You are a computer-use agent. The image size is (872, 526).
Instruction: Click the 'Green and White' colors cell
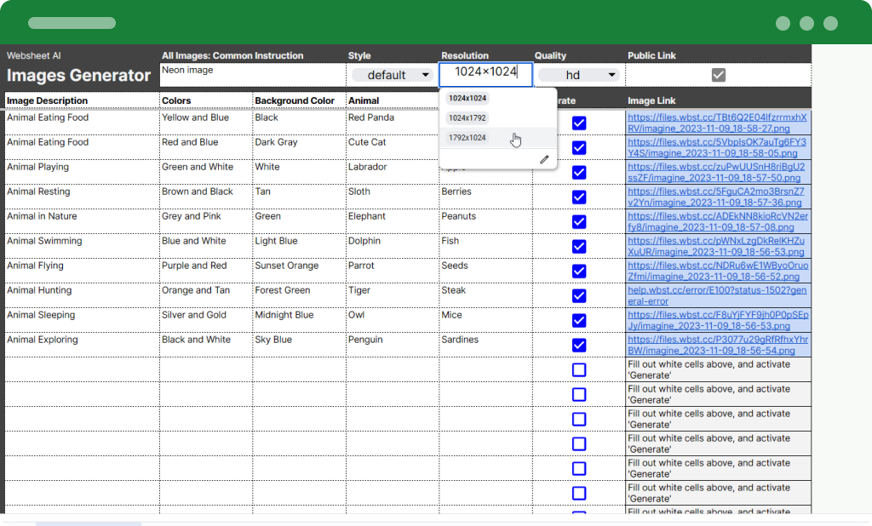206,172
